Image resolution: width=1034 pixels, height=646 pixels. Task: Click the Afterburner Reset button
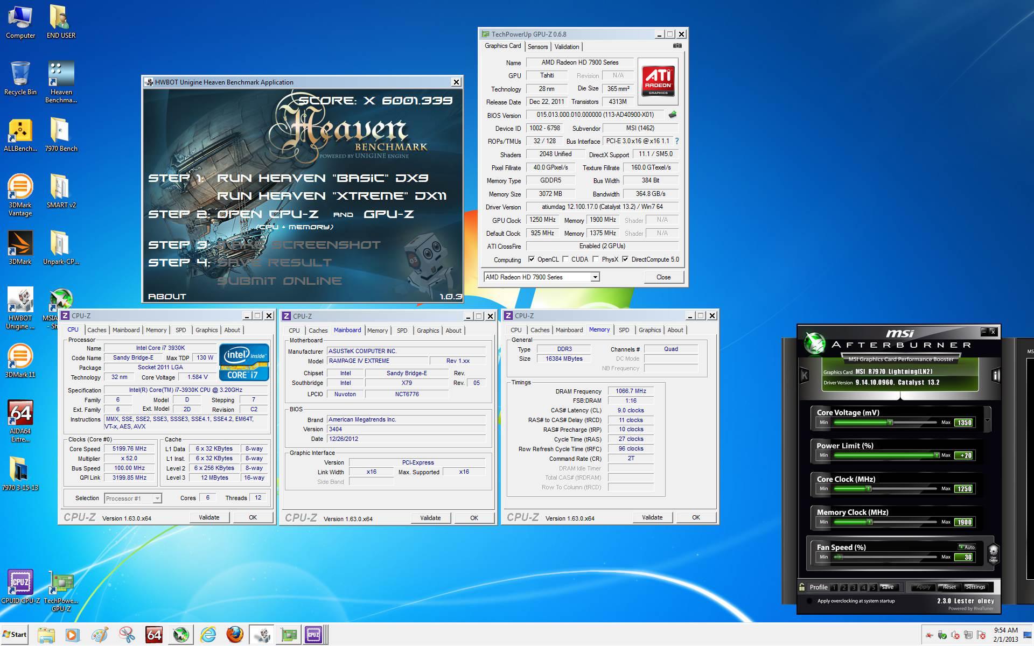coord(949,587)
